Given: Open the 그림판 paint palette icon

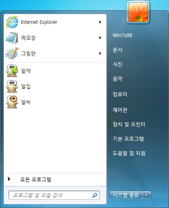Looking at the screenshot, I should [x=12, y=54].
